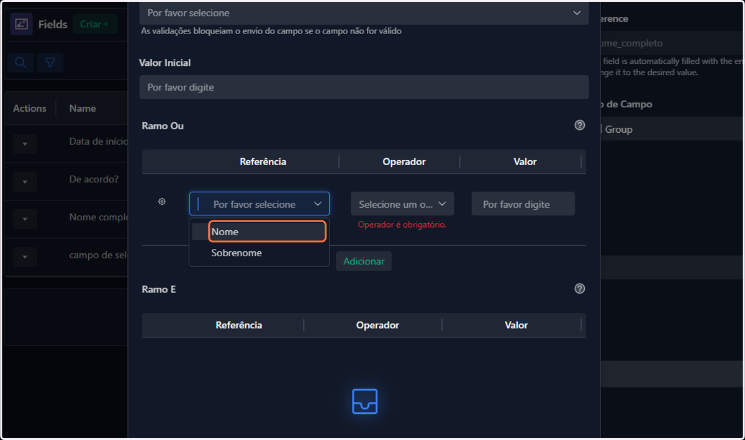The width and height of the screenshot is (745, 440).
Task: Click the Referência header in Ramo Ou
Action: click(x=263, y=161)
